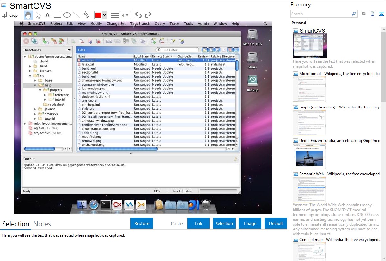
Task: Click the Link paste button
Action: [198, 223]
